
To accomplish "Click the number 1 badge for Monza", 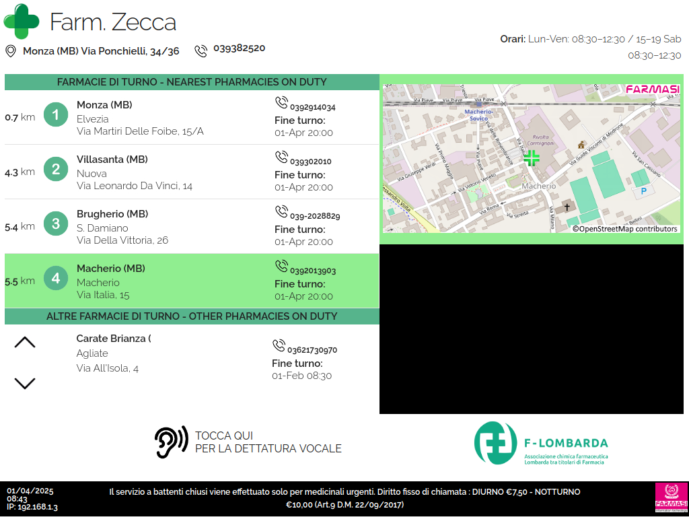I will (56, 115).
